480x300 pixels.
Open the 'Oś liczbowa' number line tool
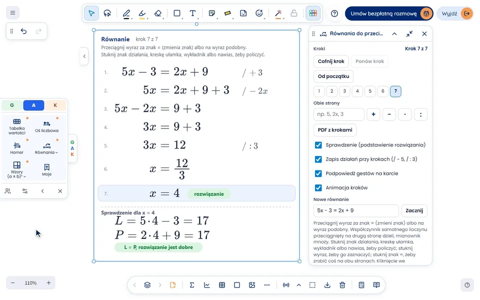(46, 126)
